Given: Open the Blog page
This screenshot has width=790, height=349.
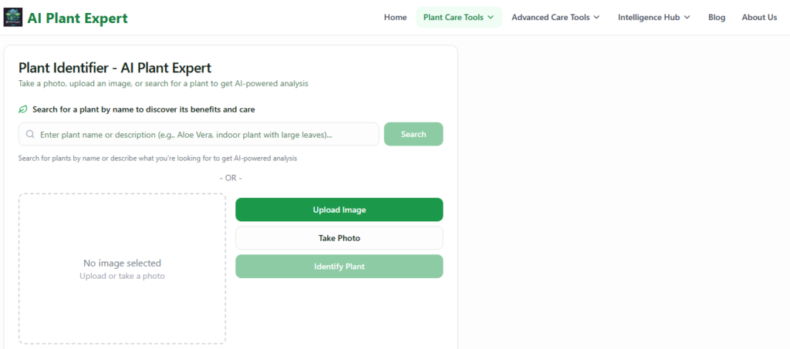Looking at the screenshot, I should coord(717,18).
